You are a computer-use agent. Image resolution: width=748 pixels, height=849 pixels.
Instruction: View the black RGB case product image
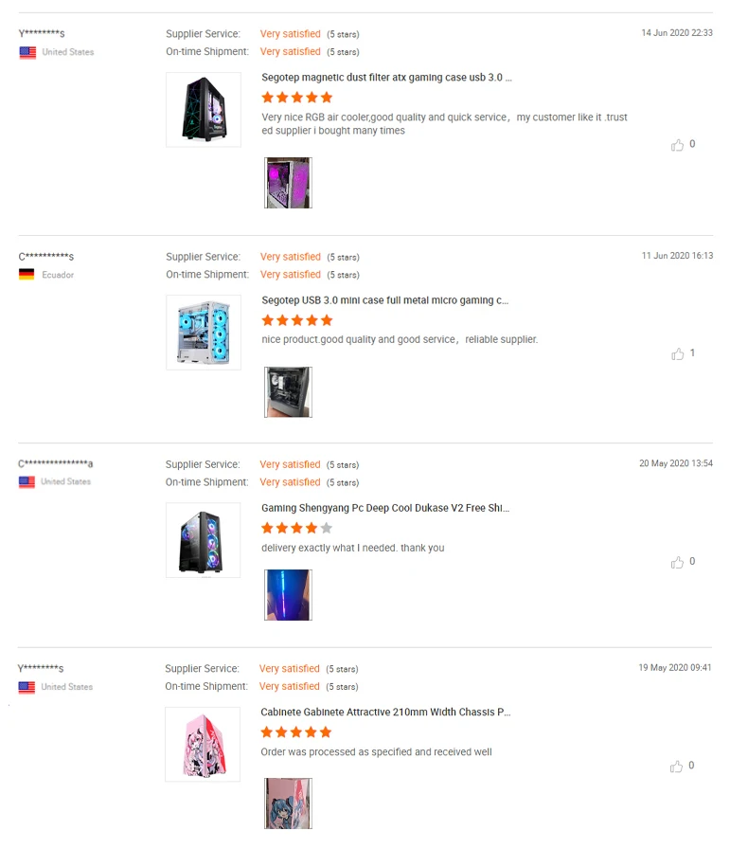click(203, 540)
